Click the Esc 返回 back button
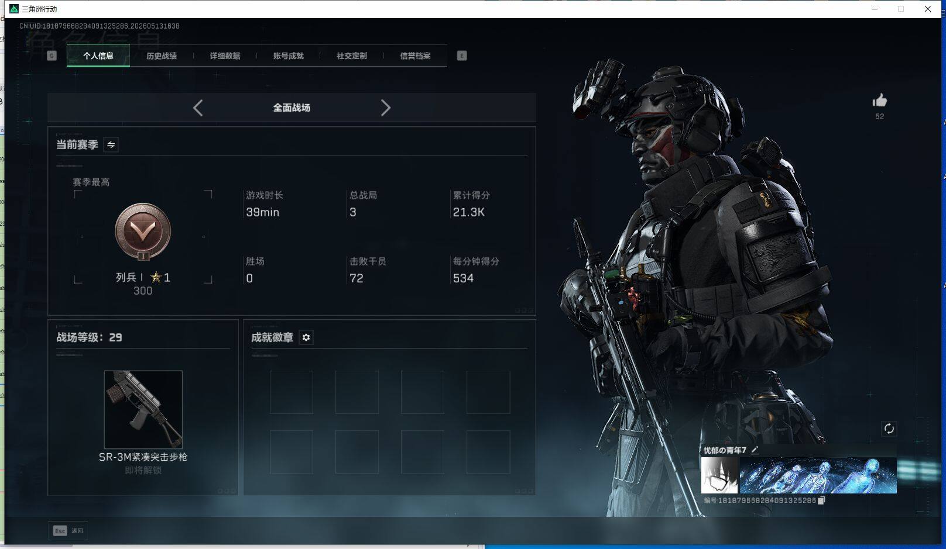946x549 pixels. point(68,531)
